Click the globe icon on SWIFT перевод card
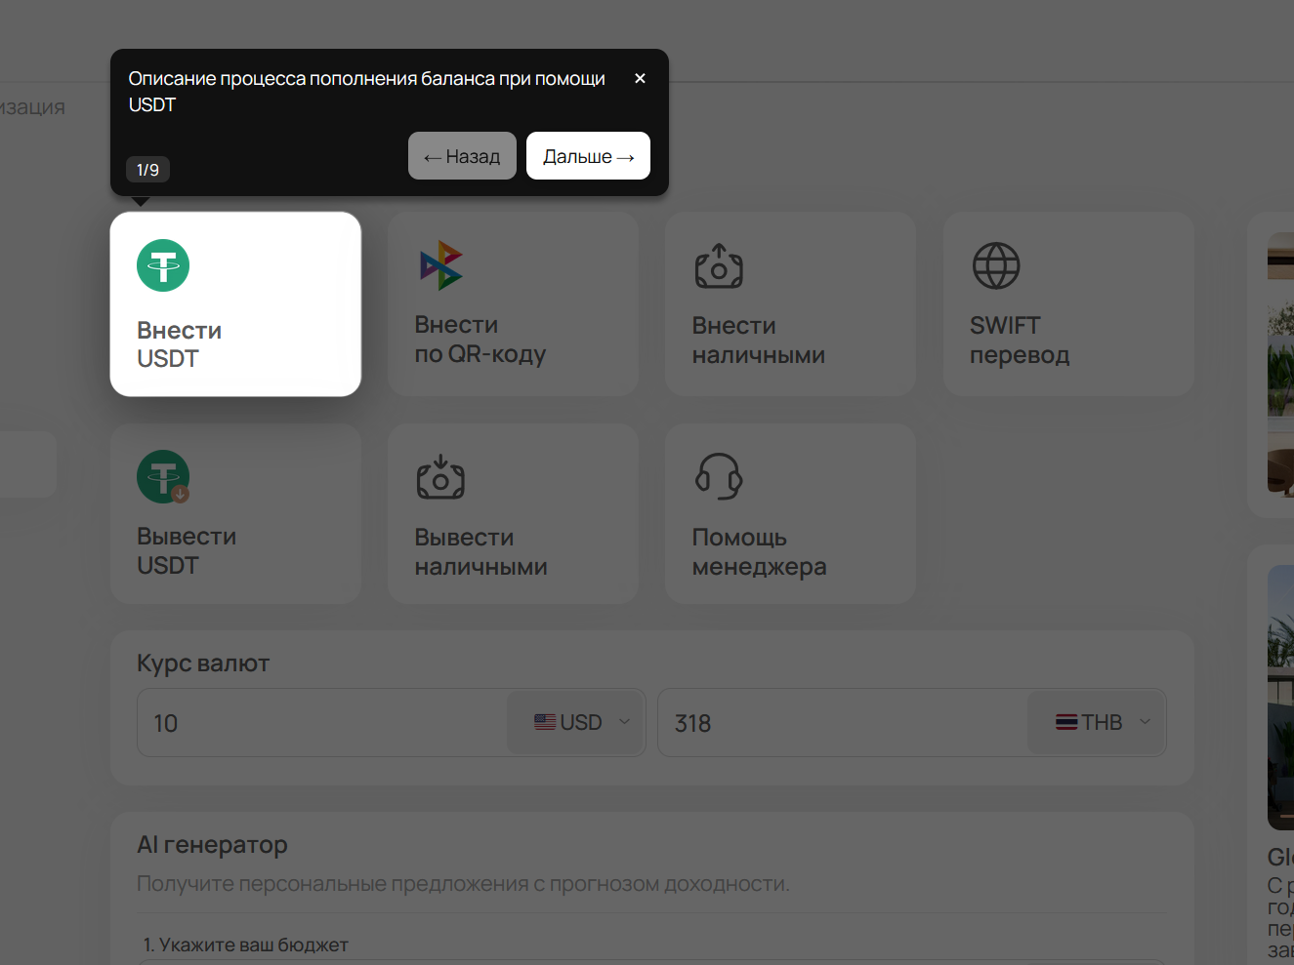Image resolution: width=1294 pixels, height=965 pixels. [996, 265]
